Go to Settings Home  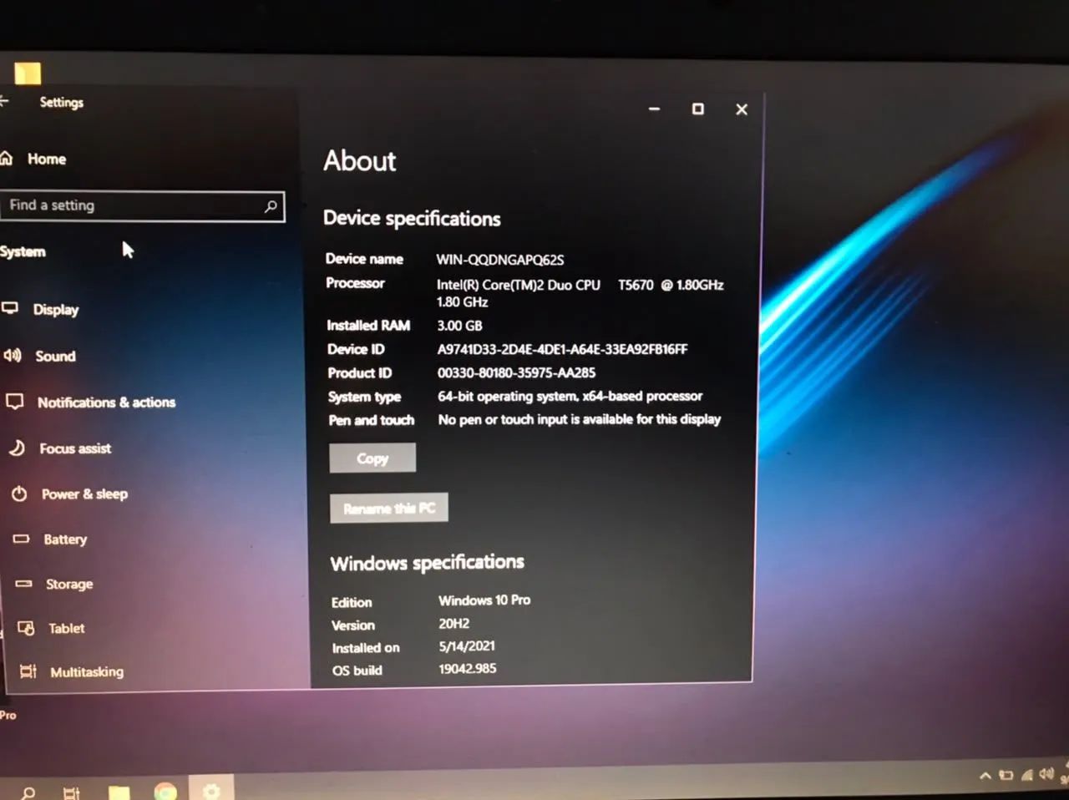click(46, 159)
